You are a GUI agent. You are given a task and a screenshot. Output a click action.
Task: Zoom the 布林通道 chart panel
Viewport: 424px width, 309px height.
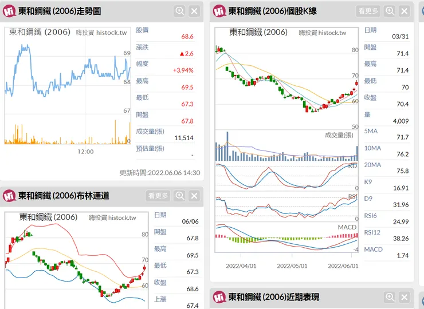pos(180,196)
